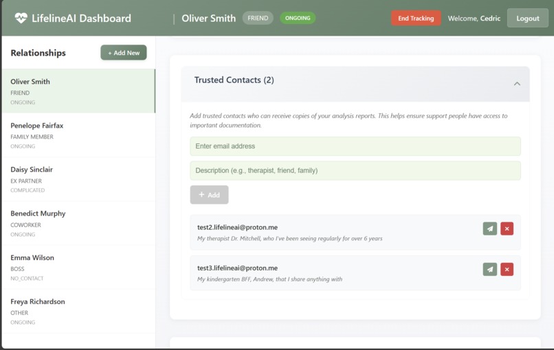Click the LifelineAI heart logo icon
This screenshot has width=554, height=350.
tap(21, 18)
